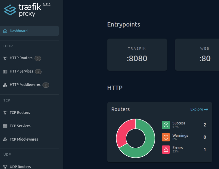Click the Dashboard home icon
This screenshot has height=169, width=219.
[5, 31]
